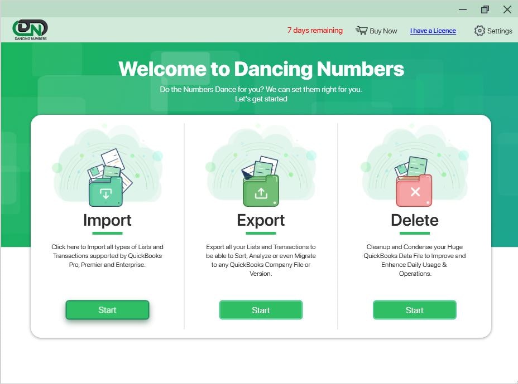The height and width of the screenshot is (384, 518).
Task: Click the Welcome to Dancing Numbers heading
Action: coord(262,69)
